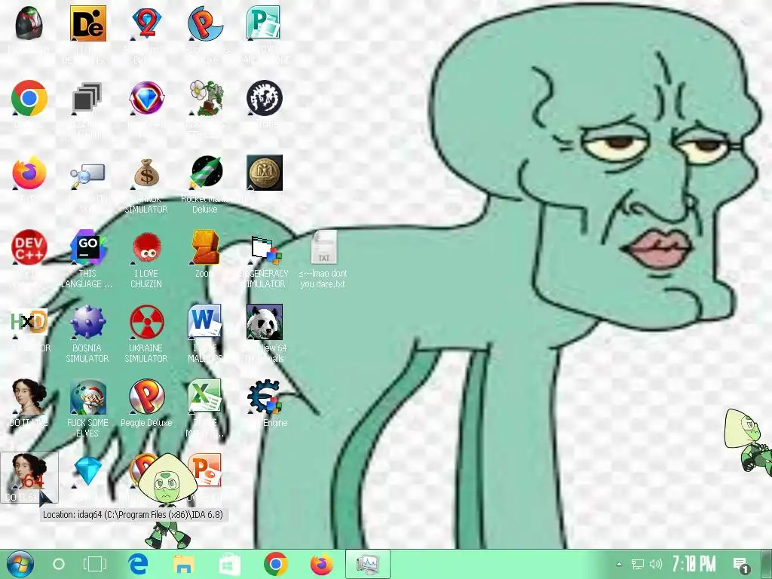Select the DEGENERACY SIMULATOR shortcut

click(265, 250)
